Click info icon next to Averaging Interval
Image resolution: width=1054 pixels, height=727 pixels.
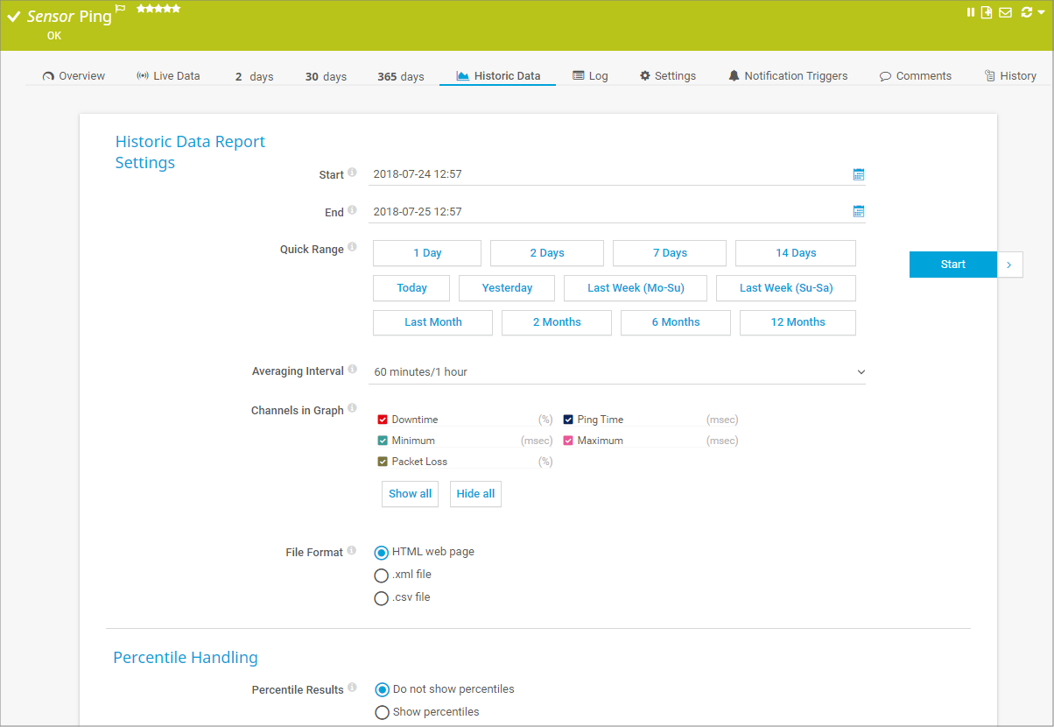352,370
